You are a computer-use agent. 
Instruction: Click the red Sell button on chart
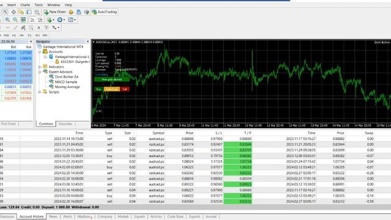click(x=125, y=89)
